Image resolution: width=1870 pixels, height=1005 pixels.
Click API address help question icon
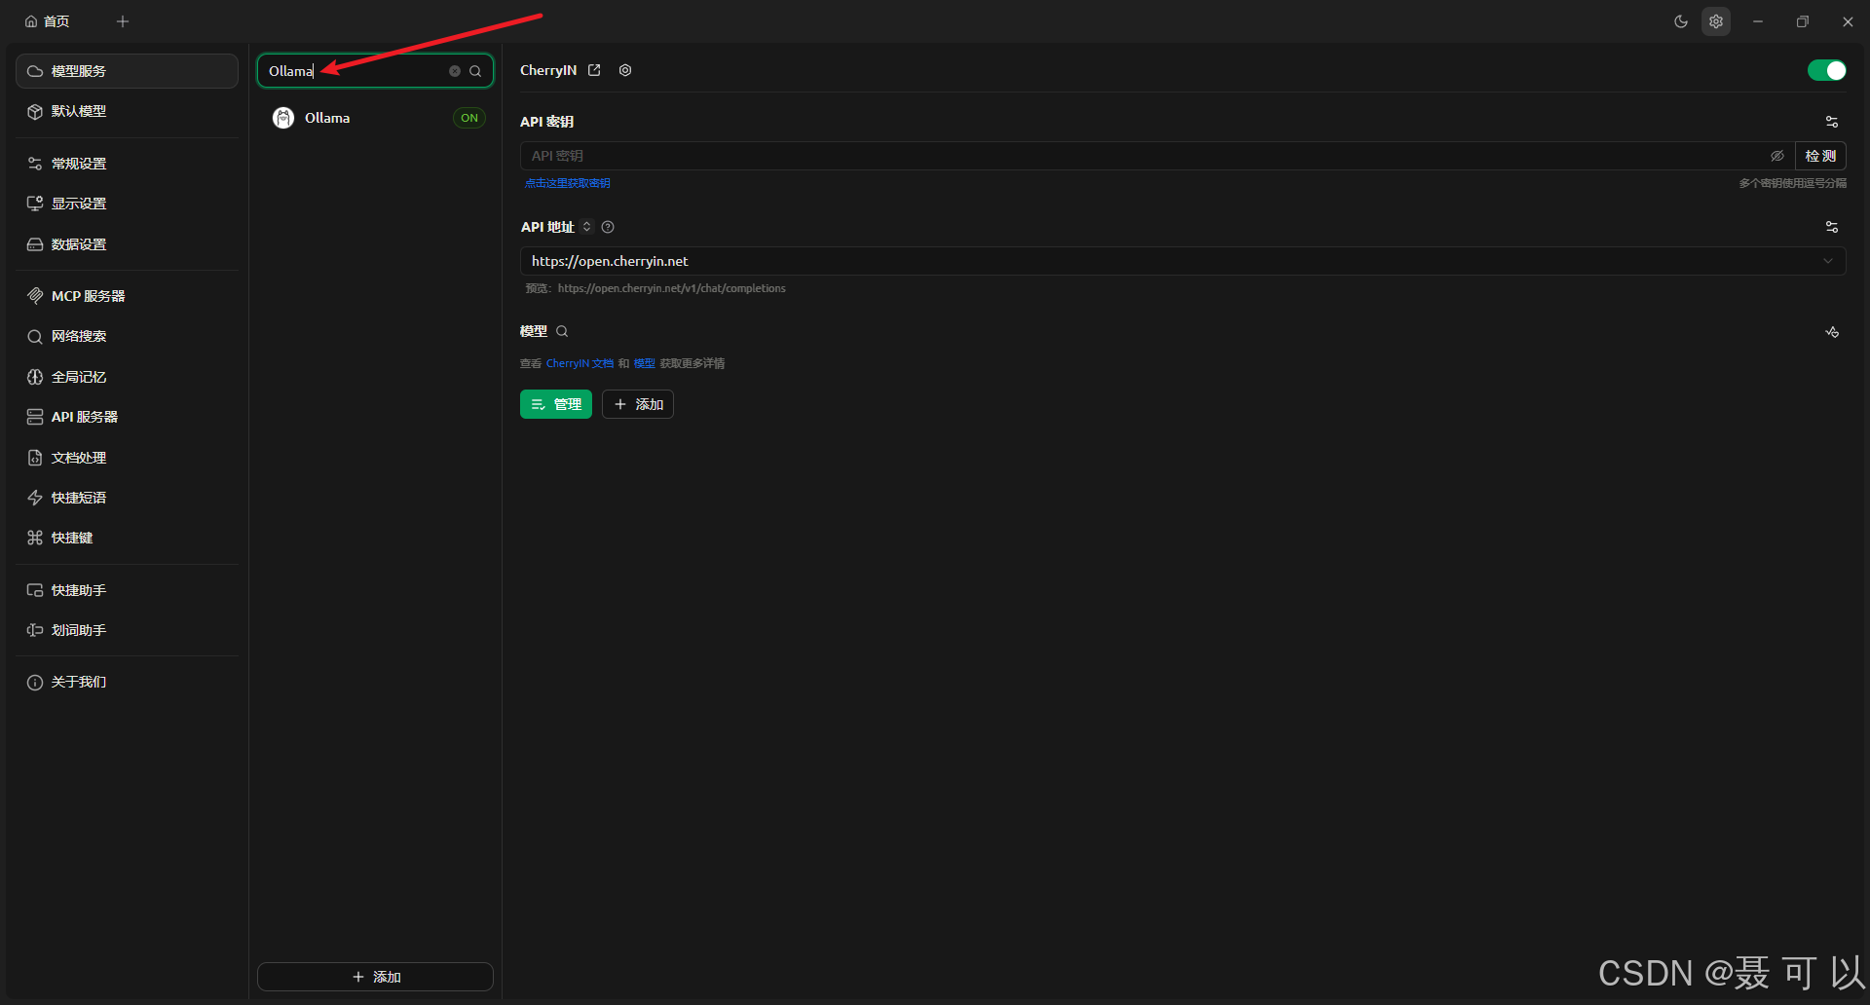[x=608, y=227]
